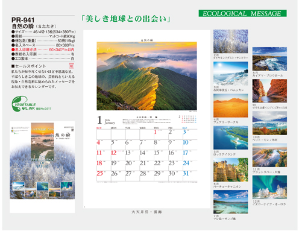Open the March Pamukkale white terraces thumbnail

(x=231, y=74)
